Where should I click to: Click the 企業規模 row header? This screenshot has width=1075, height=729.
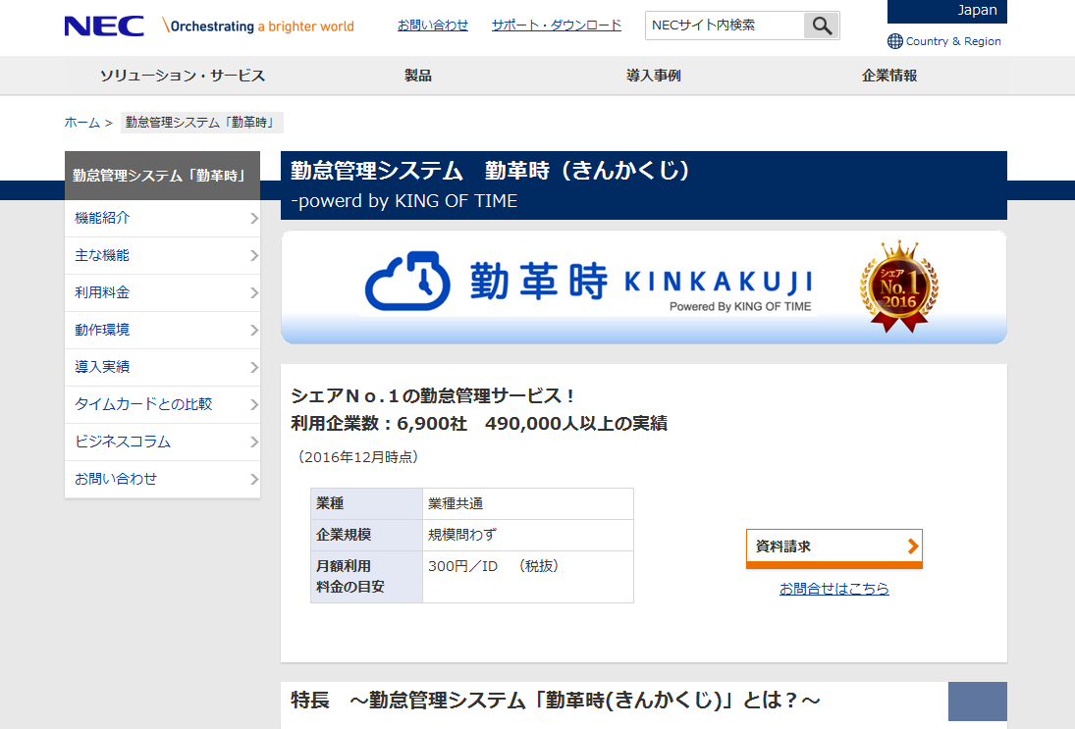(x=367, y=535)
